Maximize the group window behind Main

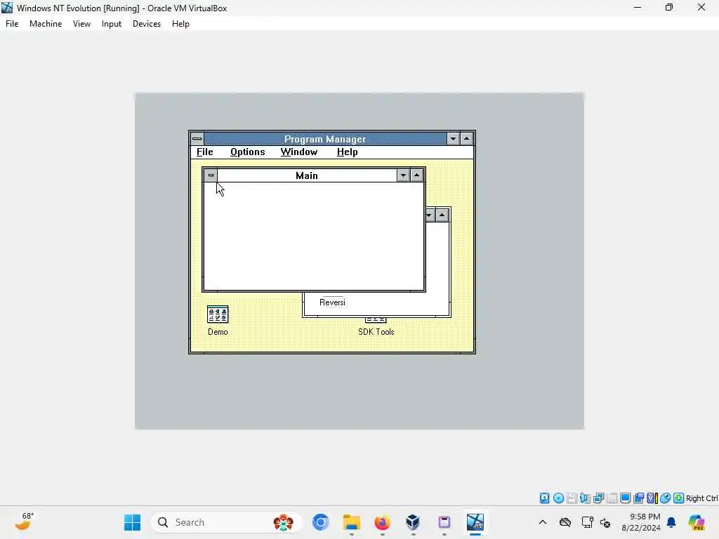pyautogui.click(x=442, y=215)
